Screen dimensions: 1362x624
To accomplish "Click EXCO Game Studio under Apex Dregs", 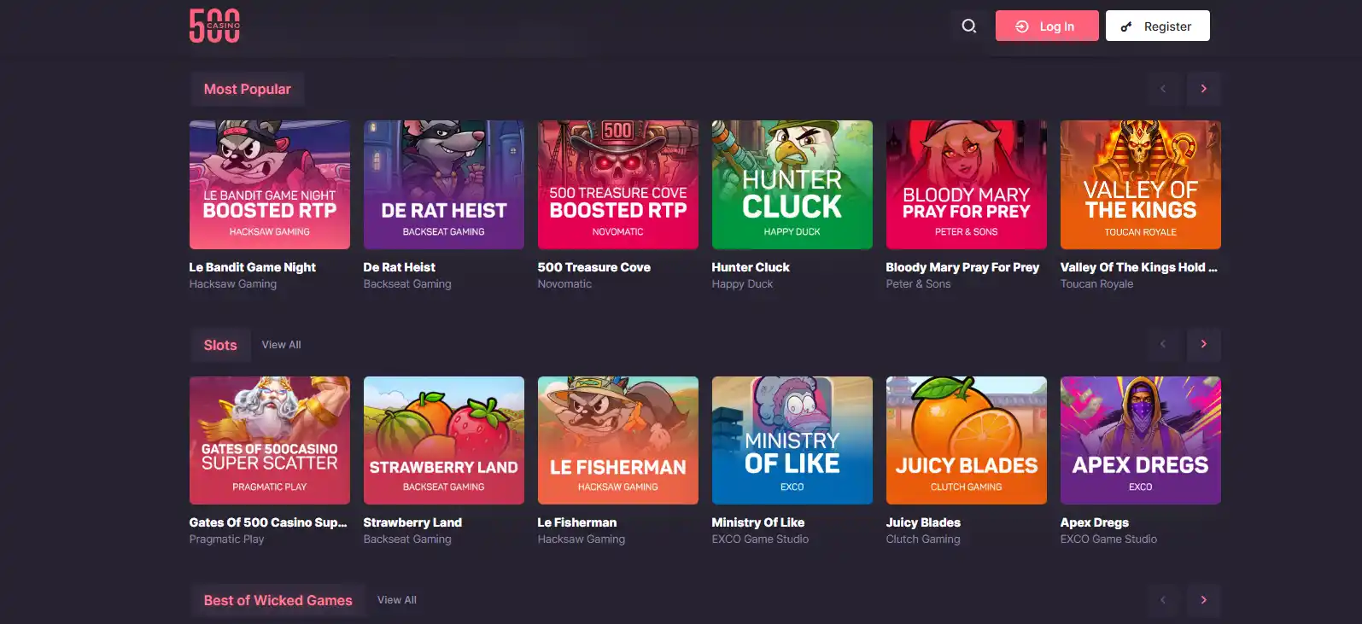I will coord(1108,539).
